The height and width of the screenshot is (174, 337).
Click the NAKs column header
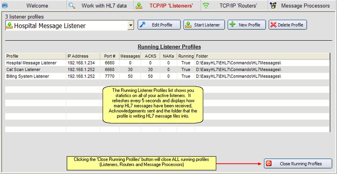click(x=168, y=56)
